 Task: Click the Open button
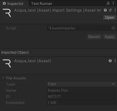[x=110, y=17]
